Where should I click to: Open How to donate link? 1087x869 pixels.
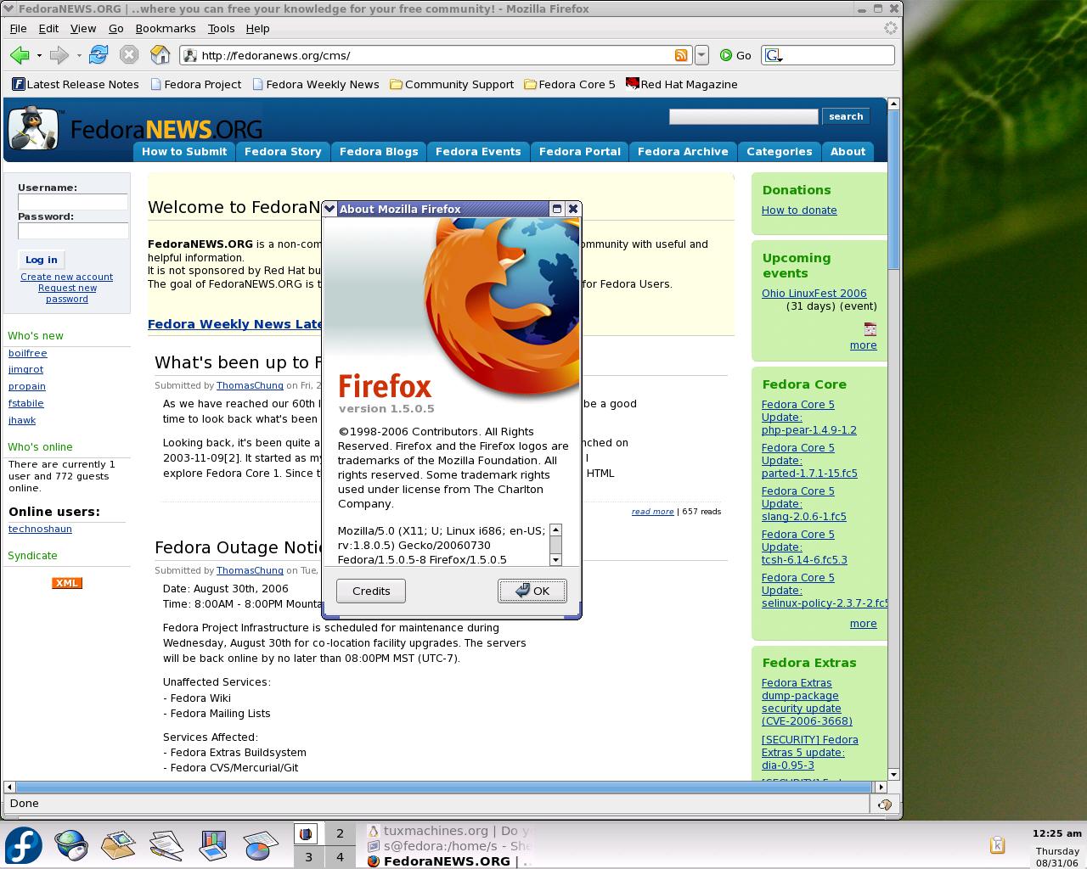point(799,210)
